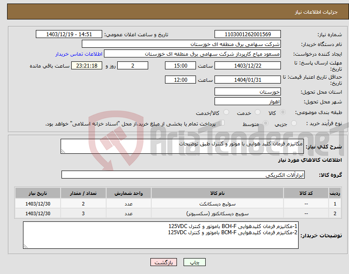Select the کالا/خدمت radio button
The height and width of the screenshot is (274, 349).
tap(226, 112)
